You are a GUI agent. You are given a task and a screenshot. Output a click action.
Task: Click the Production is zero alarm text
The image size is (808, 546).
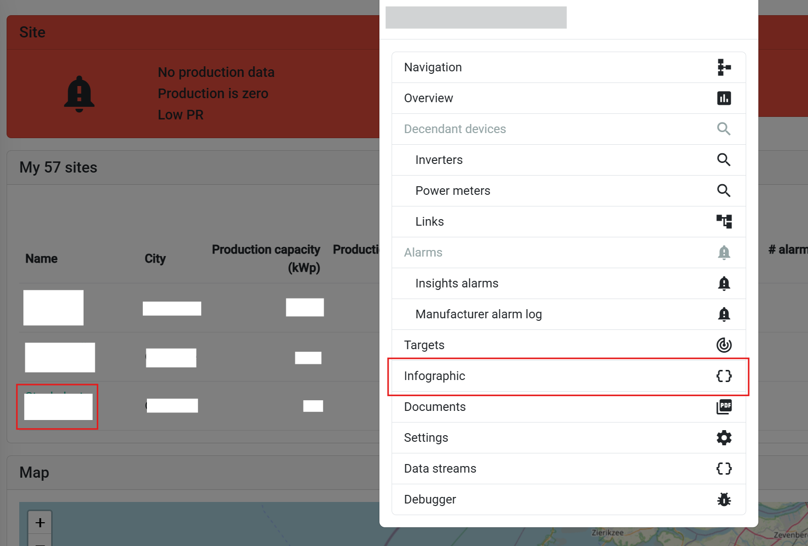tap(213, 94)
